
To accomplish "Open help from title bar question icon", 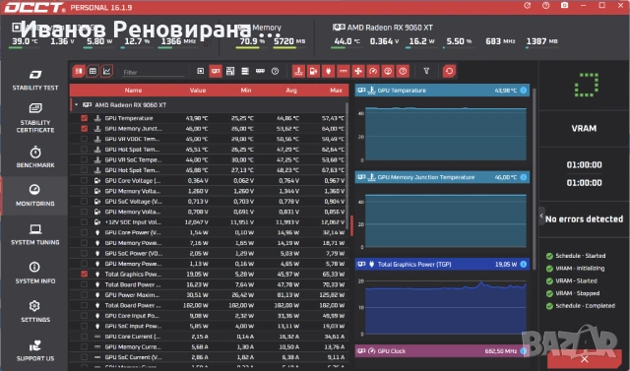I will pos(545,6).
